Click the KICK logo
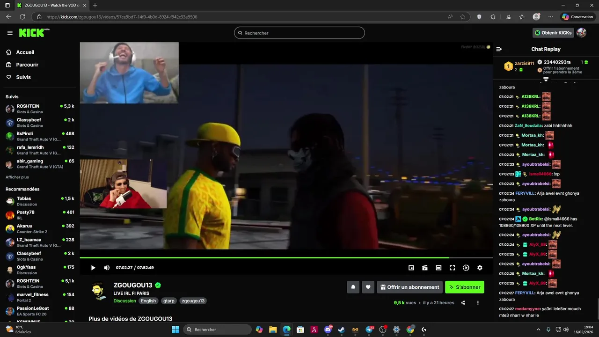Viewport: 599px width, 337px height. coord(34,33)
